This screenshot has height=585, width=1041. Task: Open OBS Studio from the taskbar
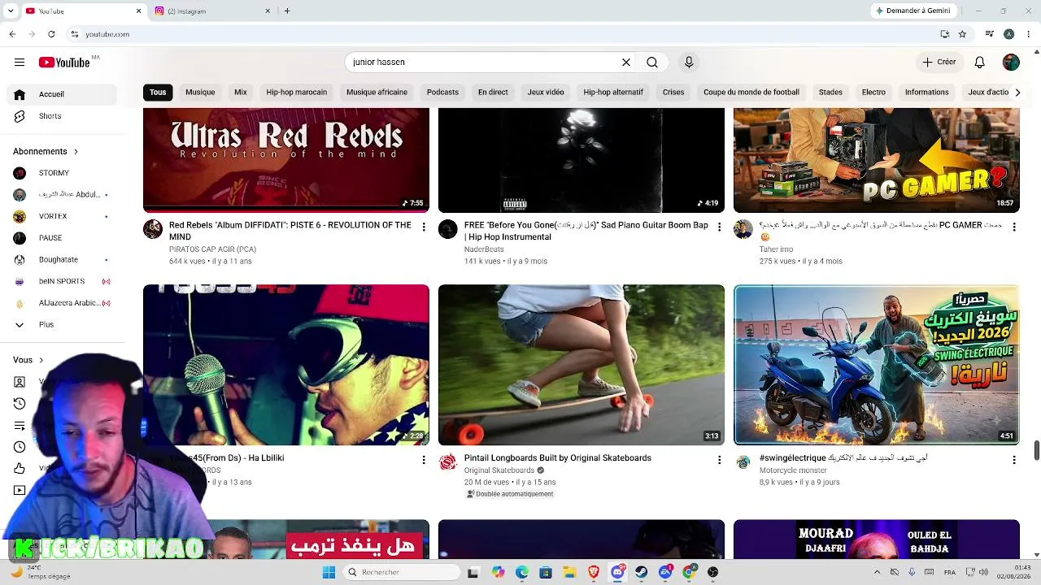tap(713, 572)
